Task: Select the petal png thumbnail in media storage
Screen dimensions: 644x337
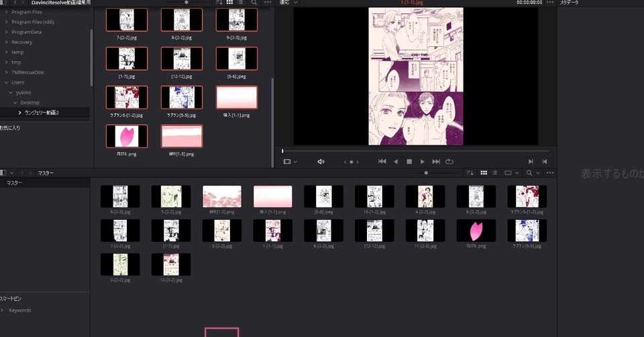Action: (127, 136)
